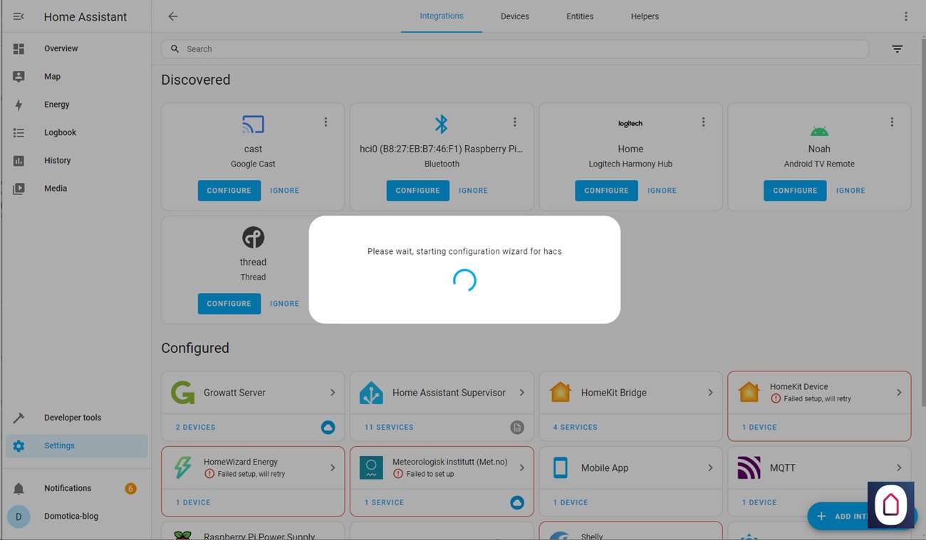Open the Domotica-blog user avatar
Viewport: 926px width, 540px height.
point(19,517)
